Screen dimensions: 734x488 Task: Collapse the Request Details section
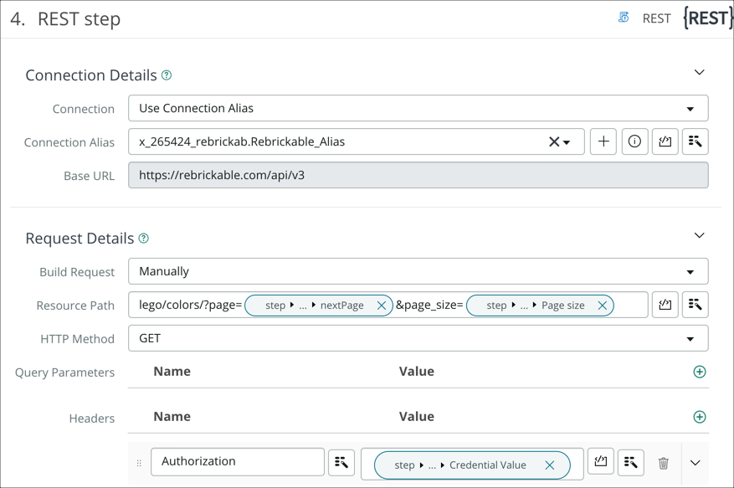pyautogui.click(x=700, y=236)
